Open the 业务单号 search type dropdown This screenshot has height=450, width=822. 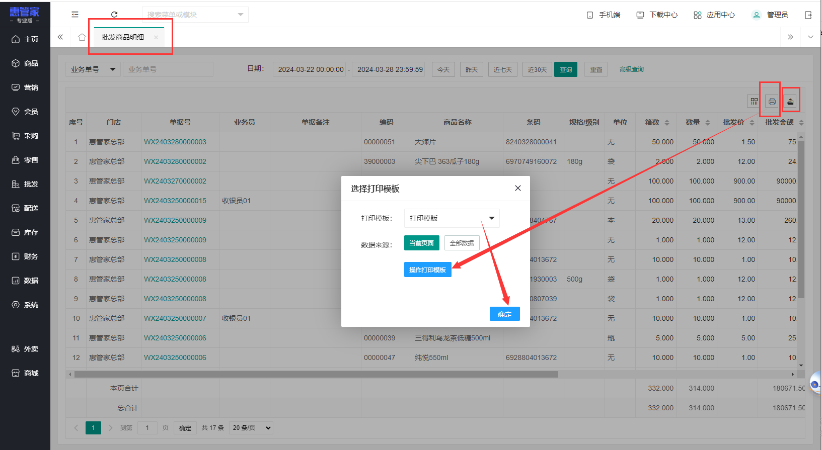(x=93, y=69)
